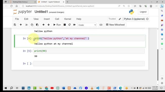The width and height of the screenshot is (165, 92).
Task: Click the print(99) code cell
Action: click(x=89, y=51)
